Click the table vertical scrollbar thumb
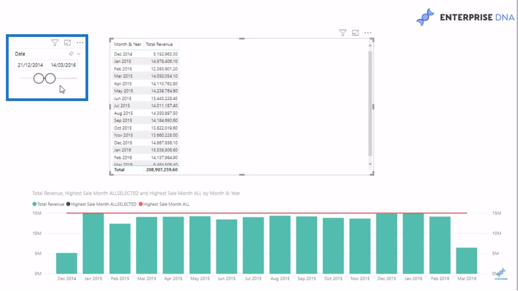The image size is (518, 291). (x=370, y=103)
